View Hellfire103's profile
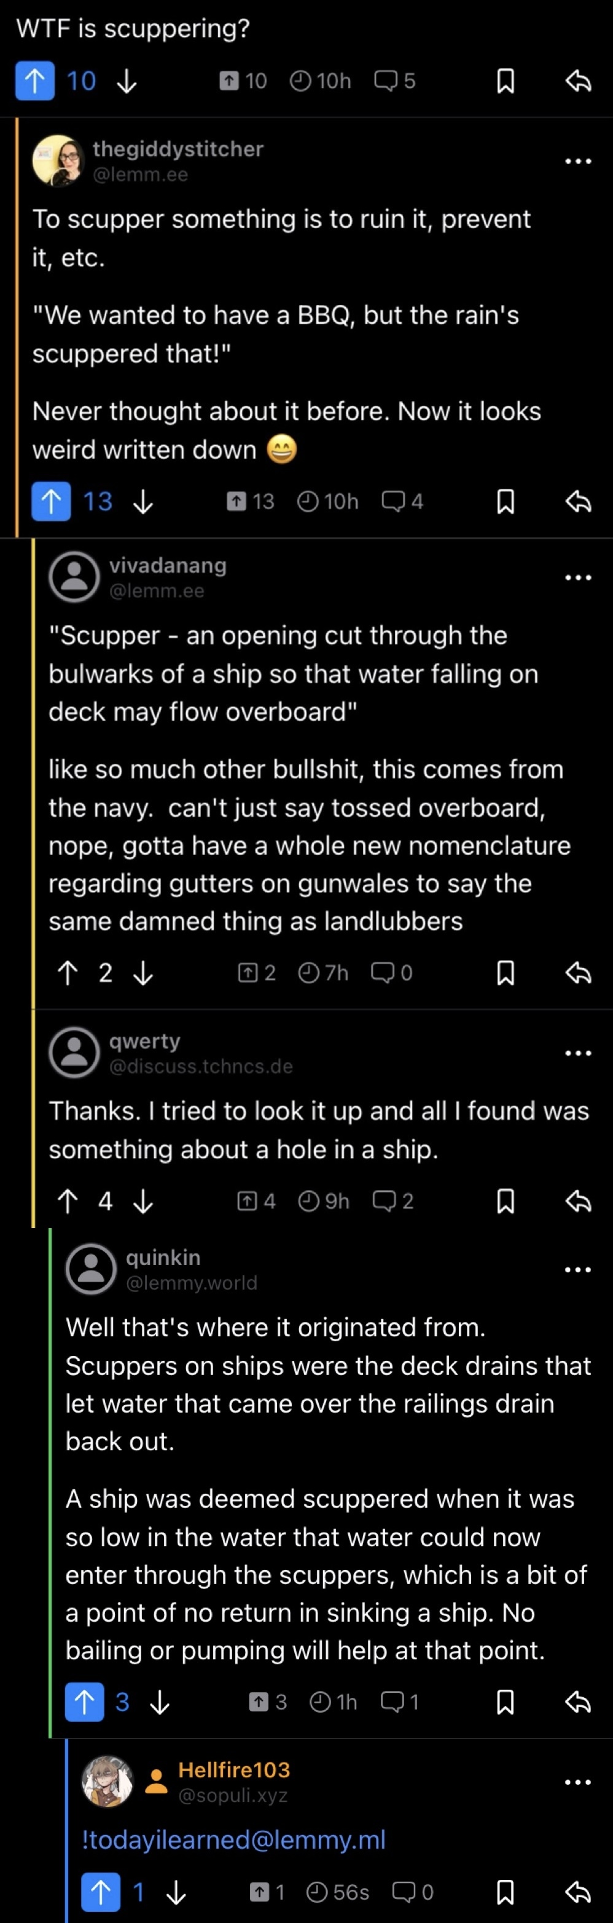This screenshot has width=613, height=1923. click(233, 1770)
